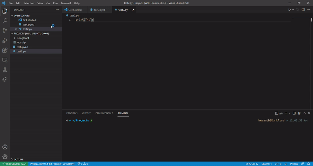Run Python file with the play button
Screen dimensions: 313x166
[289, 10]
